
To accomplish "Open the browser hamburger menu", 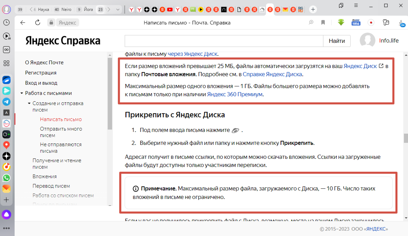I will pos(356,5).
